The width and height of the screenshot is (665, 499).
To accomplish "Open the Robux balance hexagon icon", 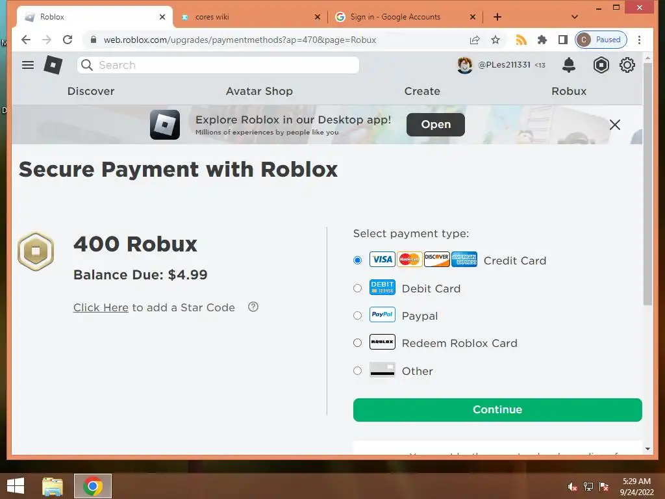I will tap(601, 65).
